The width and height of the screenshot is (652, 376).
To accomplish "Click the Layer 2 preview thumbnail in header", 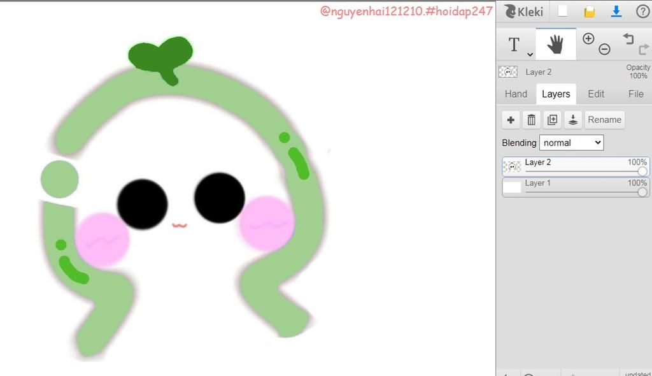I will [x=508, y=72].
